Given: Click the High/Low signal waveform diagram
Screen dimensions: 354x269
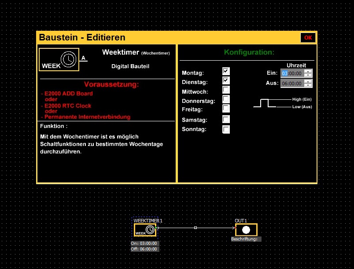Looking at the screenshot, I should (x=265, y=103).
